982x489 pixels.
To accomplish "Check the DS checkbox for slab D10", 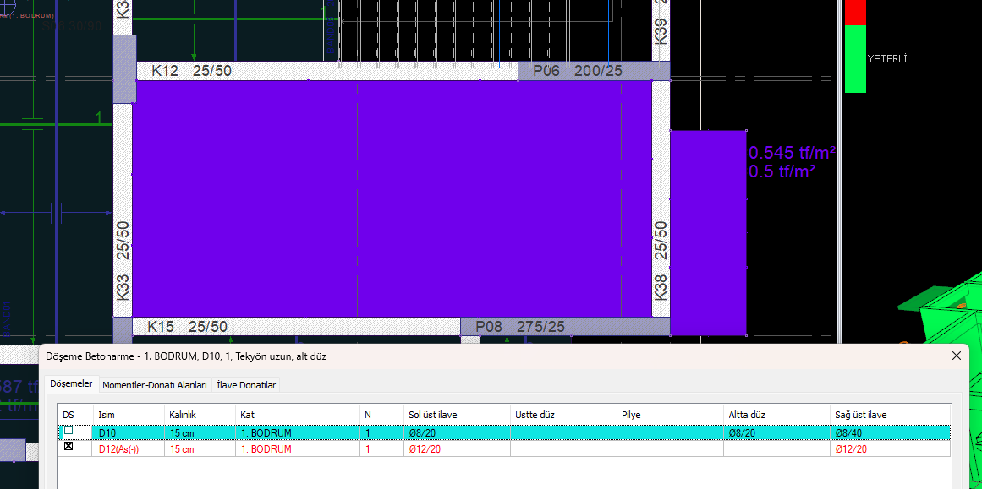I will point(69,431).
